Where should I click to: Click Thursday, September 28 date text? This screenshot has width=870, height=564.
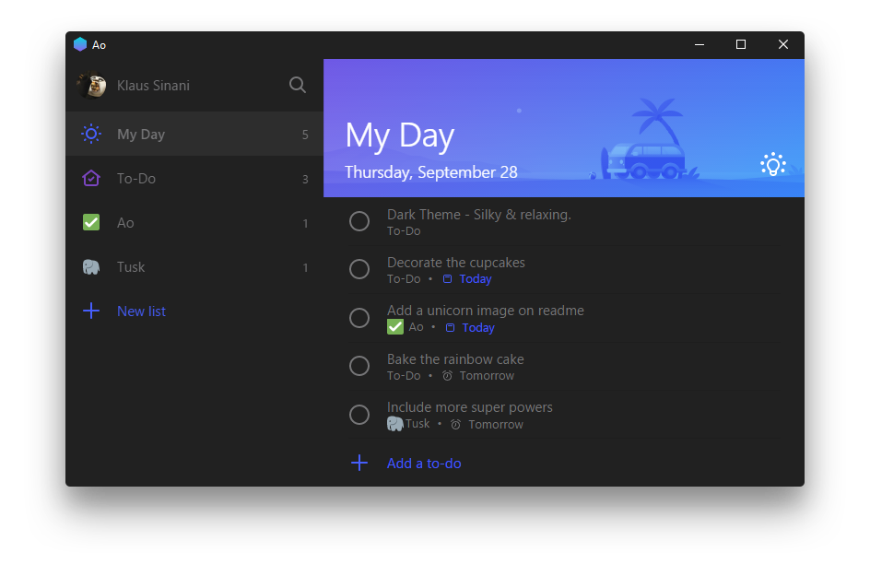pyautogui.click(x=431, y=172)
